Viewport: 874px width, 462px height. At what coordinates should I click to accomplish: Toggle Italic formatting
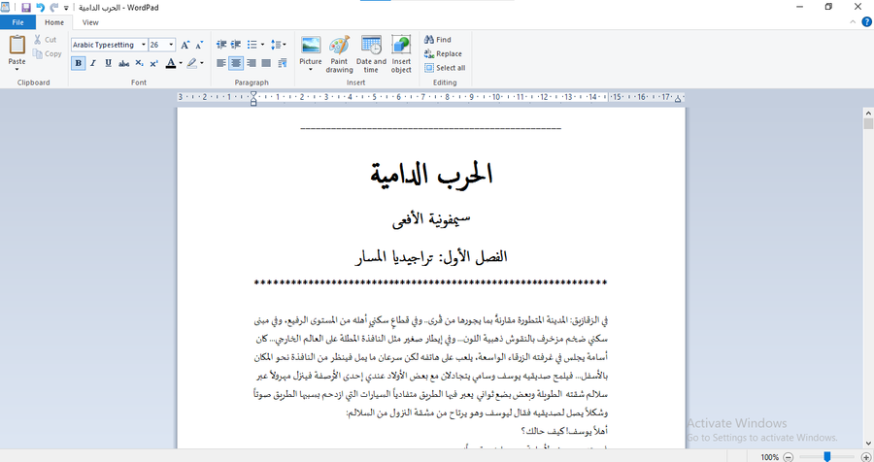[93, 63]
